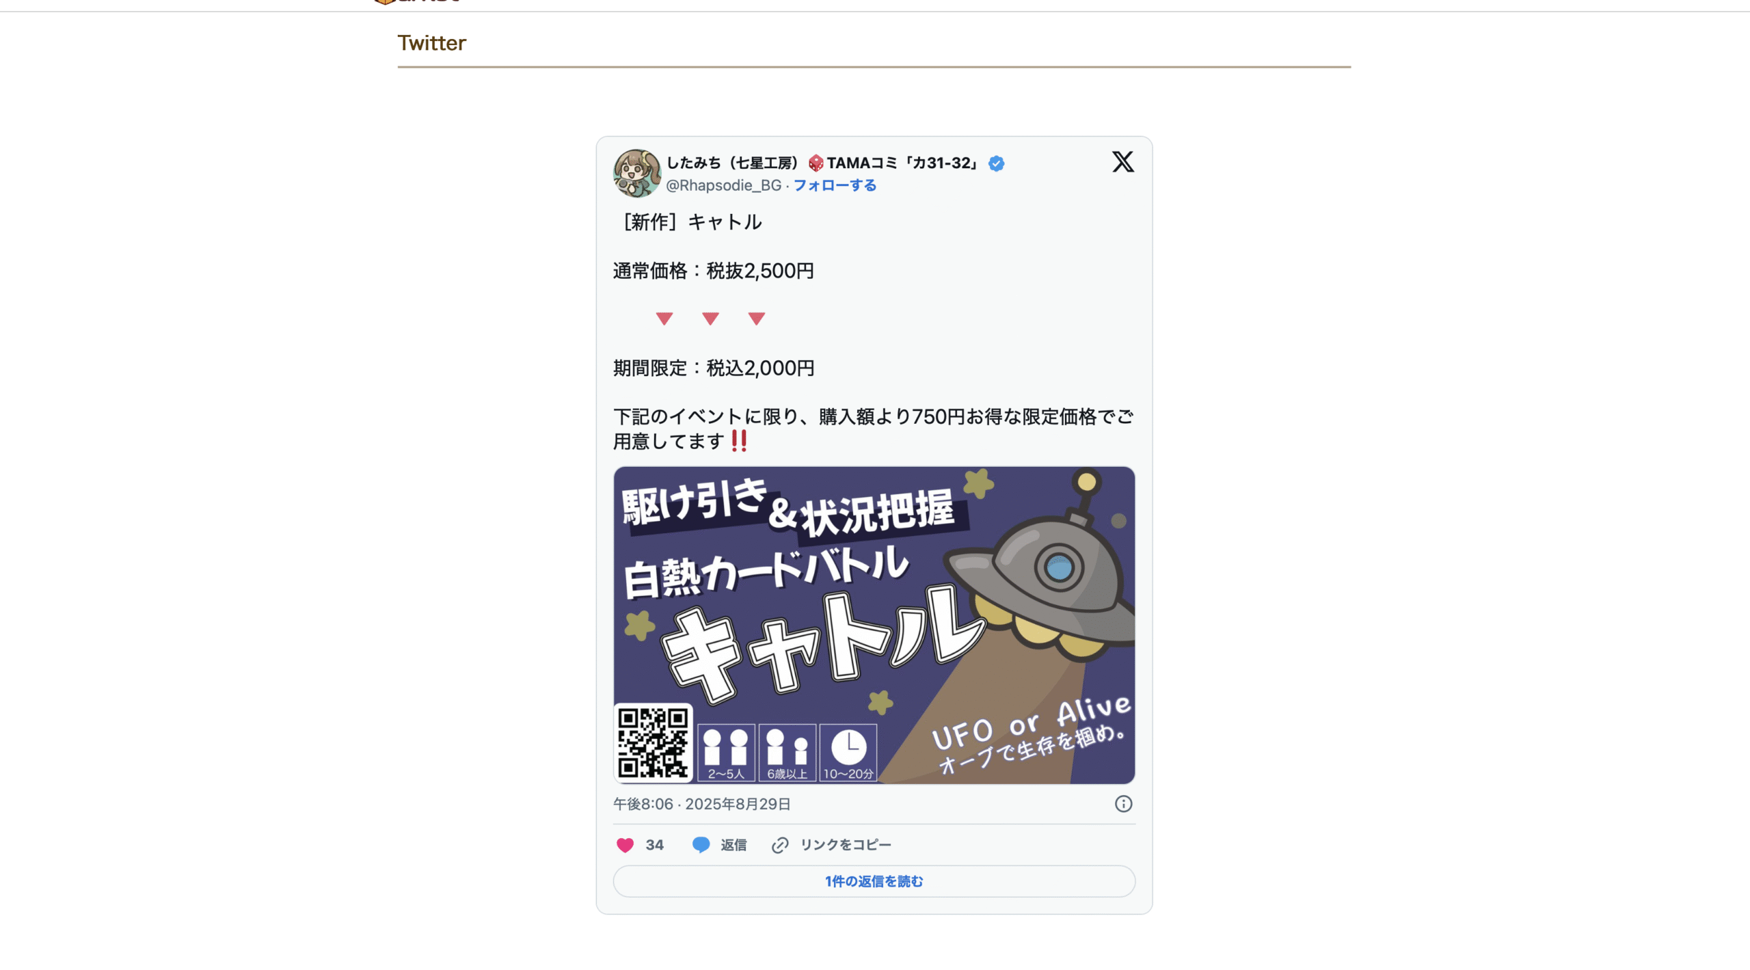
Task: Click the リンクをコピー text
Action: [846, 845]
